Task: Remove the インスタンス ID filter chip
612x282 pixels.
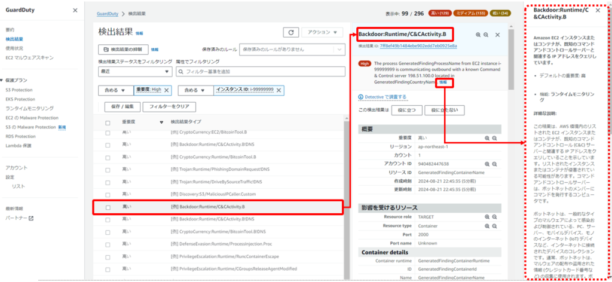Action: coord(279,90)
